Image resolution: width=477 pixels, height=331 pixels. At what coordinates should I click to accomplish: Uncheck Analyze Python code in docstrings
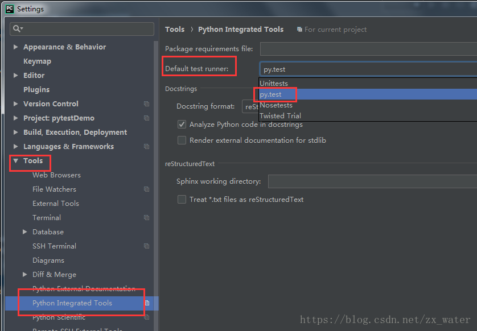[182, 125]
